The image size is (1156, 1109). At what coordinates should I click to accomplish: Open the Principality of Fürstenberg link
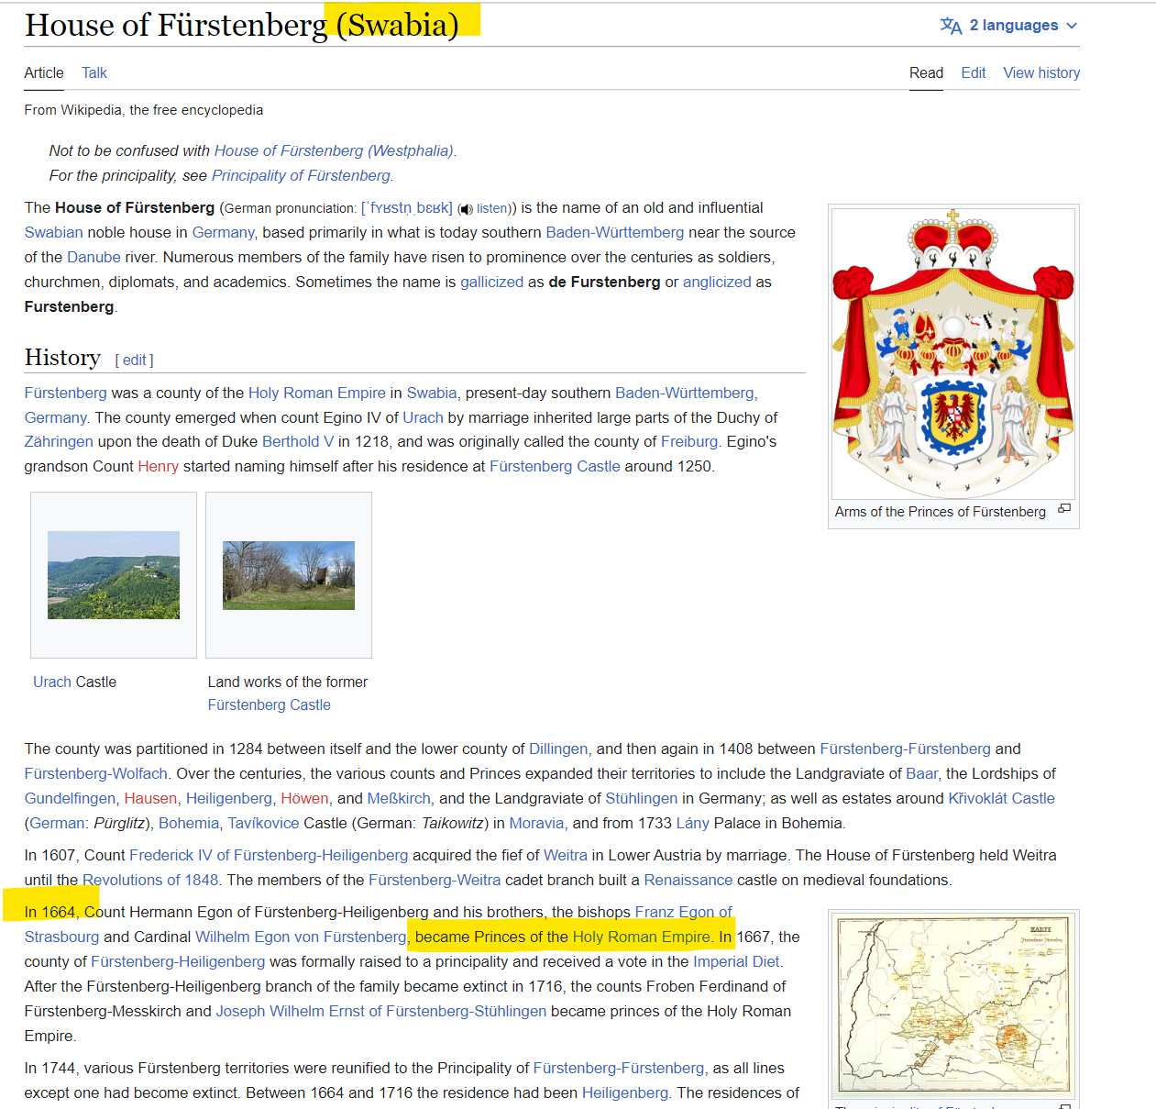coord(302,175)
